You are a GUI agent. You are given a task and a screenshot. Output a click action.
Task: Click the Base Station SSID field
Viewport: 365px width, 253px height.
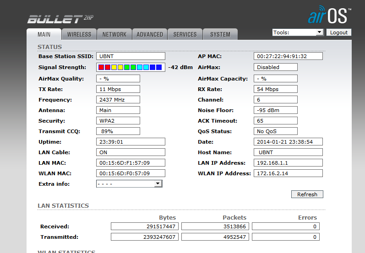(x=131, y=56)
